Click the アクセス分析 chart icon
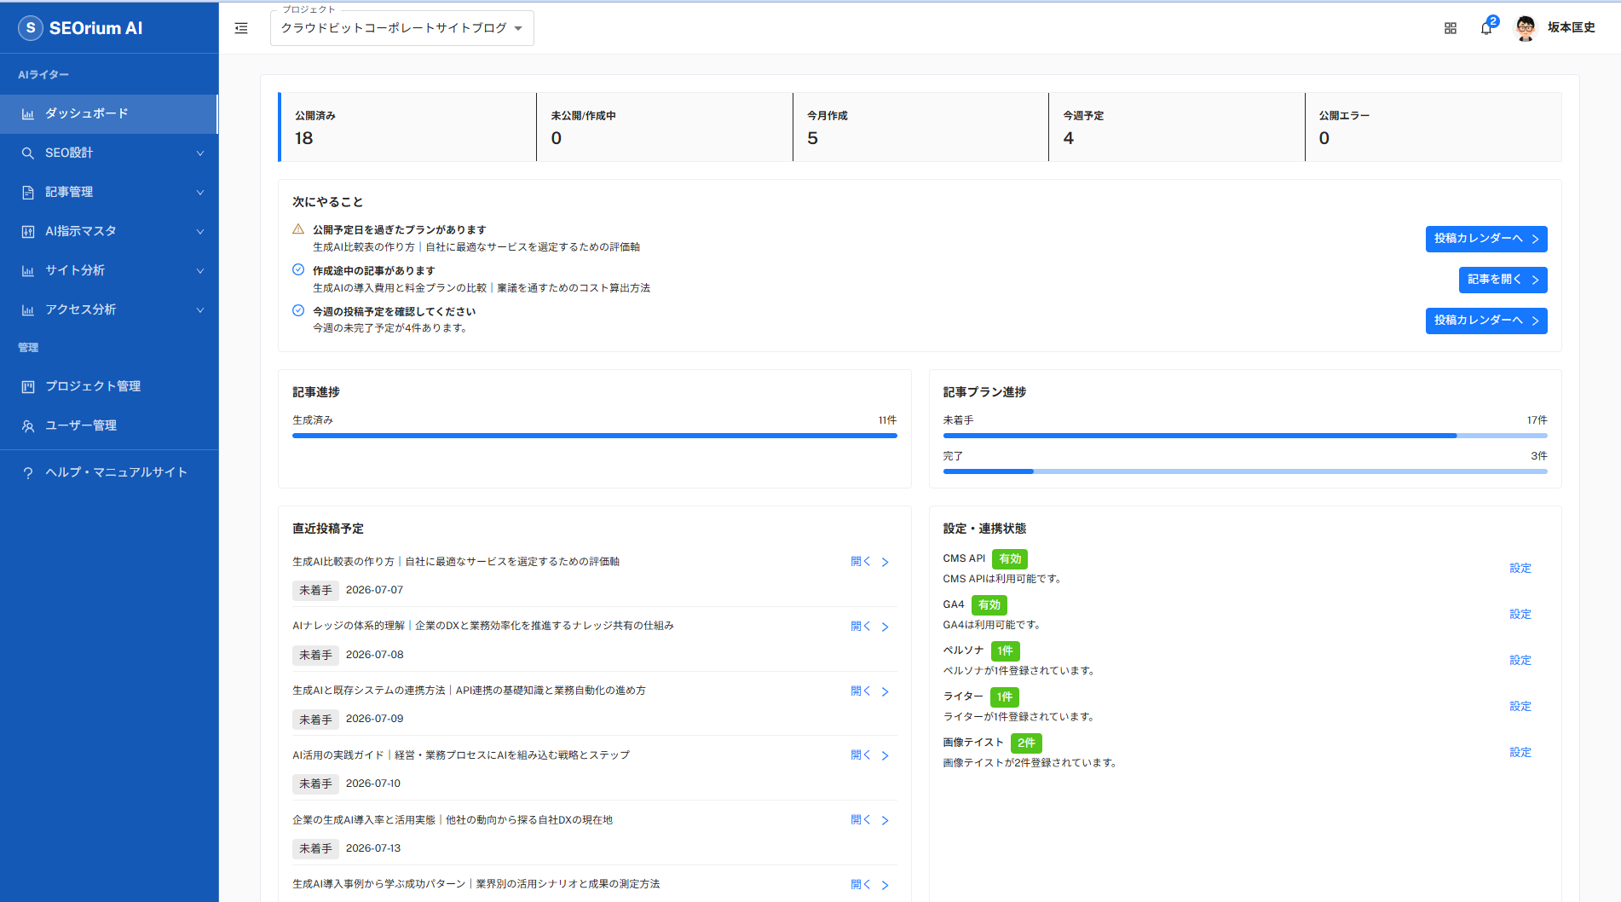Screen dimensions: 1621x902 28,309
